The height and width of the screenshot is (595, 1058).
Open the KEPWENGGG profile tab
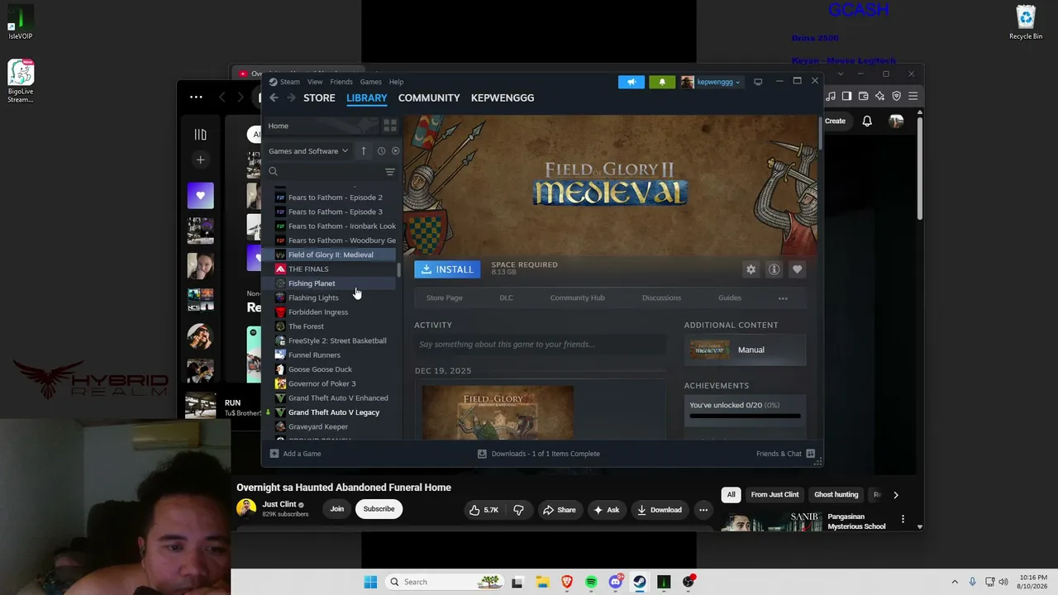coord(503,98)
